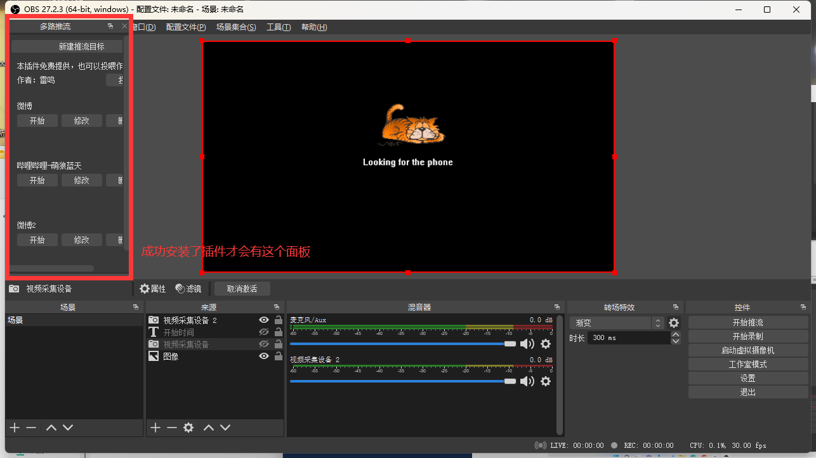Viewport: 816px width, 458px height.
Task: Toggle lock on hidden 视频采集设备 source
Action: click(279, 344)
